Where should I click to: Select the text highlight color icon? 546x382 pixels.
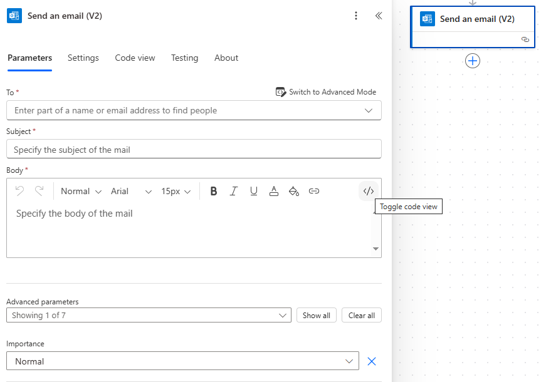pyautogui.click(x=294, y=191)
